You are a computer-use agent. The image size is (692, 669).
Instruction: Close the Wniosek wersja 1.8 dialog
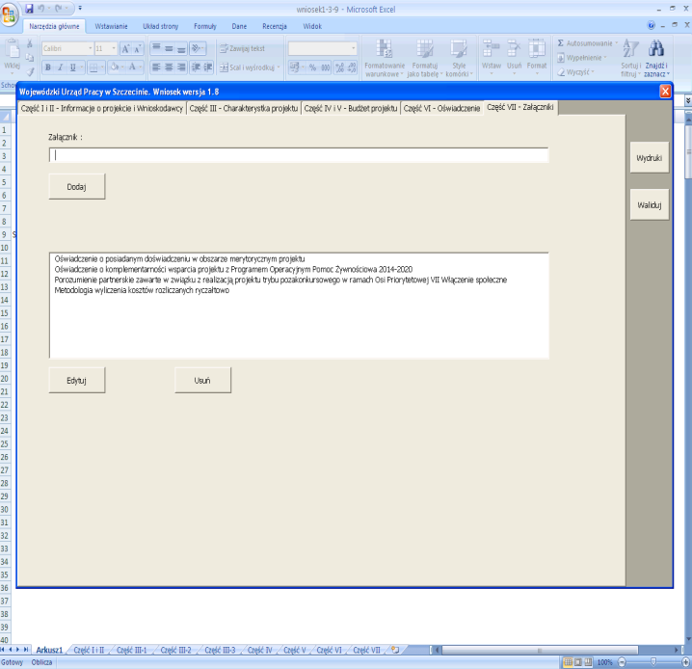(665, 92)
